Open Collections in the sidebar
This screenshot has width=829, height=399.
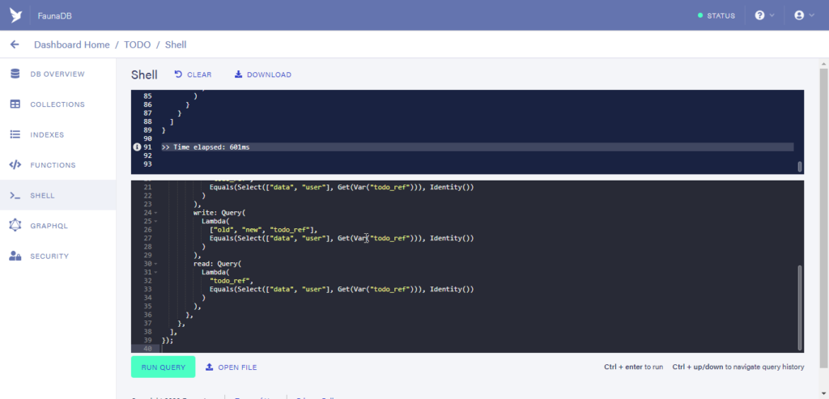tap(57, 104)
